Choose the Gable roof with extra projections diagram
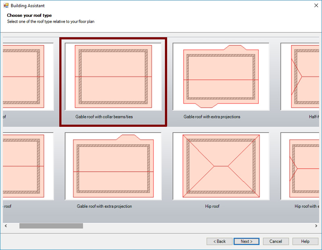The height and width of the screenshot is (250, 322). click(221, 76)
